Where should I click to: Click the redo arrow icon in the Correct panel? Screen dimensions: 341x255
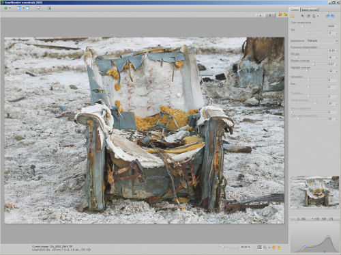(333, 16)
